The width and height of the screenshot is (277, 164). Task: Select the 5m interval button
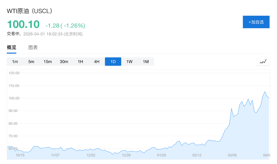click(x=31, y=62)
